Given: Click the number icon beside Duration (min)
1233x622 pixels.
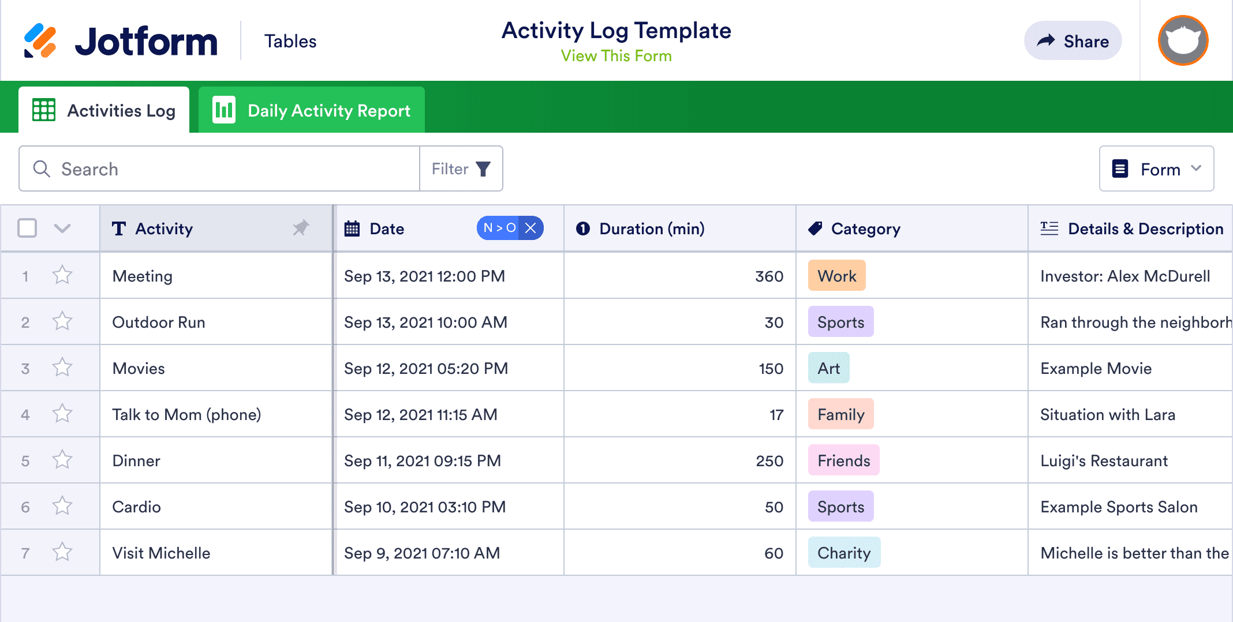Looking at the screenshot, I should click(582, 228).
